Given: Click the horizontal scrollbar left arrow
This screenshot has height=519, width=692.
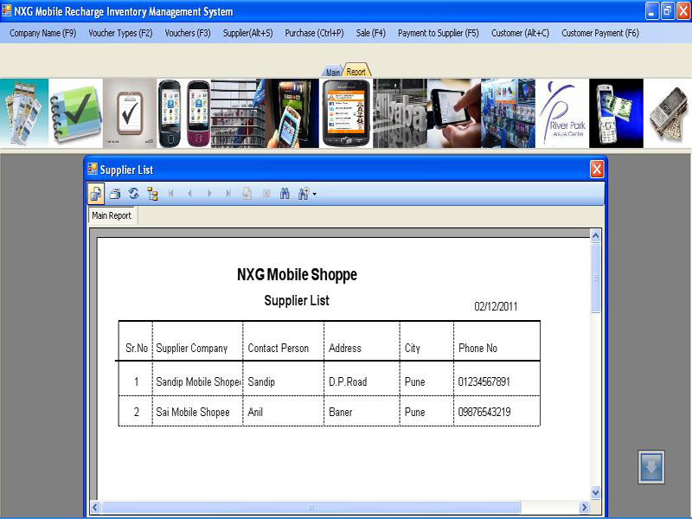Looking at the screenshot, I should pyautogui.click(x=95, y=507).
